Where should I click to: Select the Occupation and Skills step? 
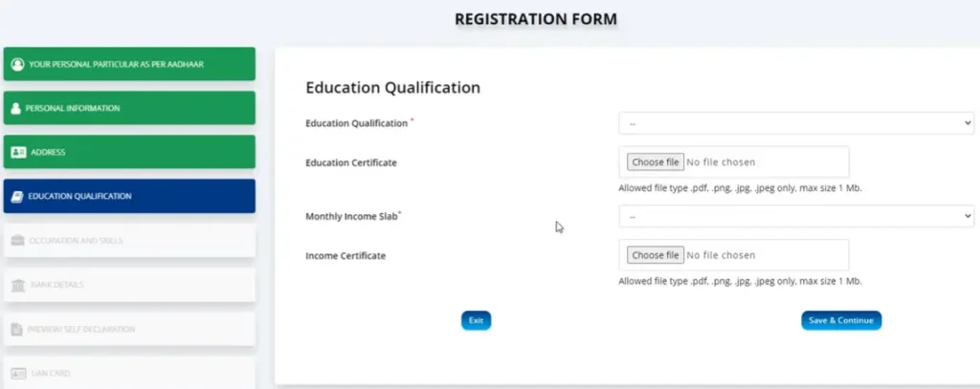pyautogui.click(x=76, y=241)
